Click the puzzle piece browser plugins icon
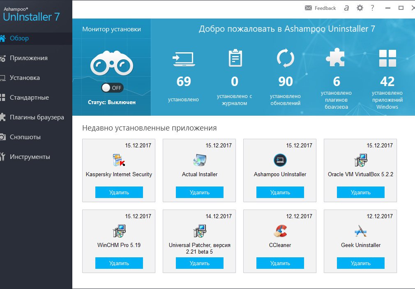Screen dimensions: 415x289 pyautogui.click(x=336, y=58)
